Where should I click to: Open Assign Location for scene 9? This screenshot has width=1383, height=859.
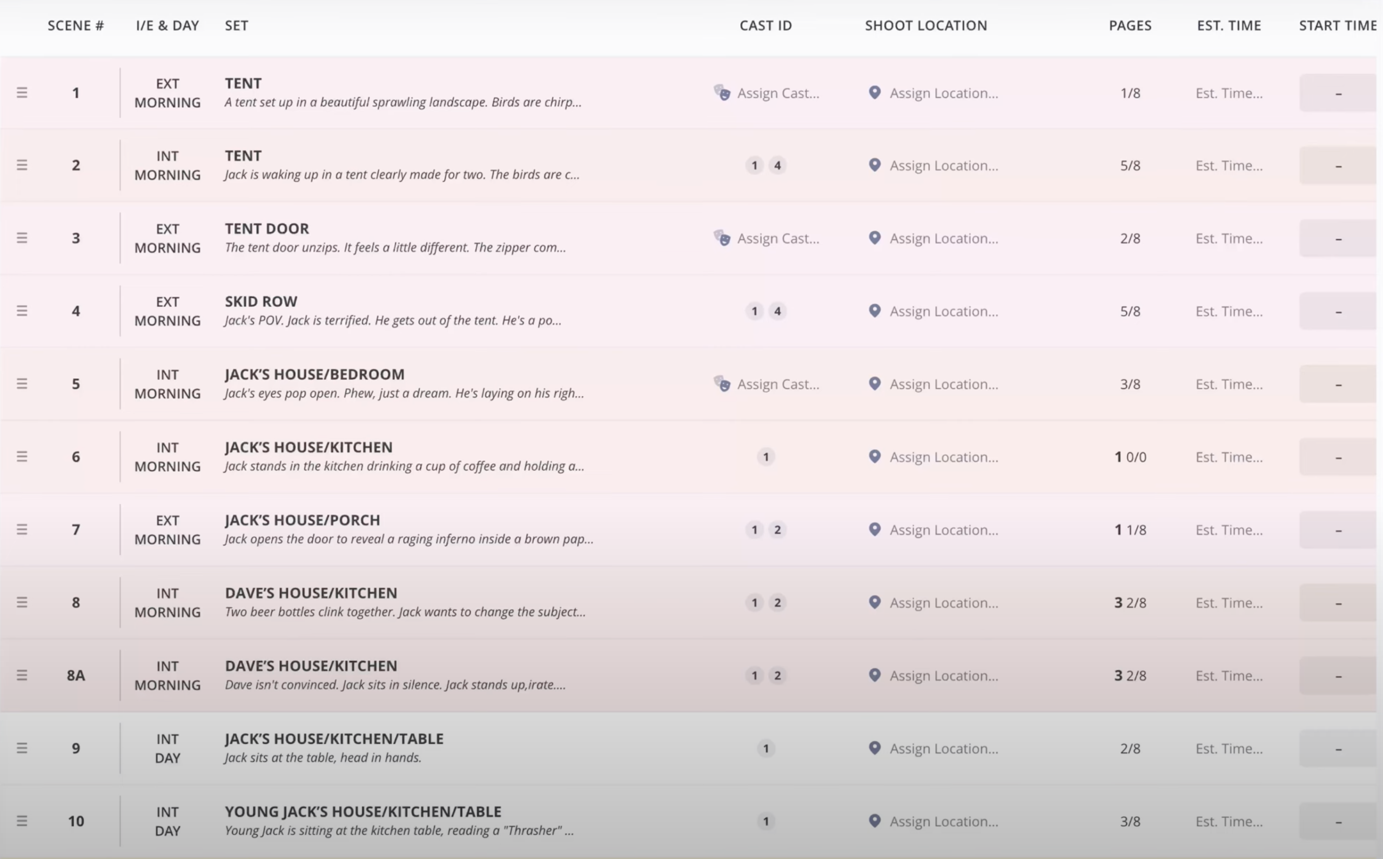(x=943, y=748)
